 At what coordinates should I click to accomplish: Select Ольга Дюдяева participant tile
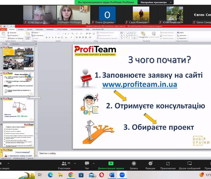107,15
